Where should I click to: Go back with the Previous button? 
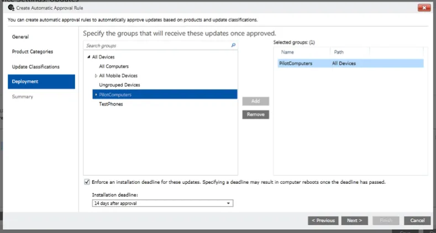[323, 220]
